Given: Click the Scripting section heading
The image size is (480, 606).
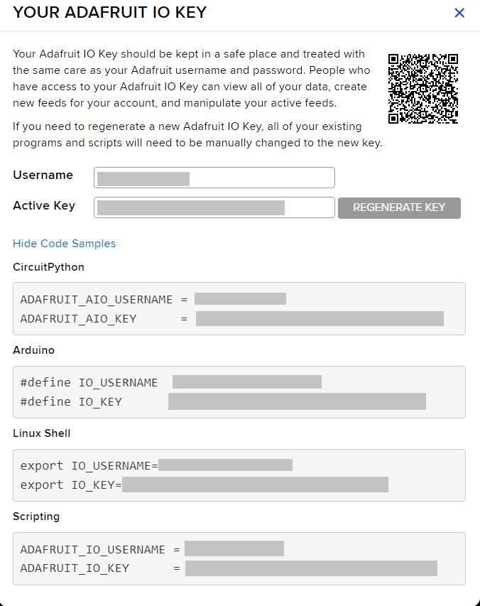Looking at the screenshot, I should [x=36, y=516].
